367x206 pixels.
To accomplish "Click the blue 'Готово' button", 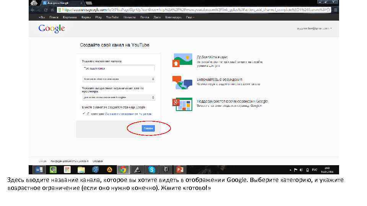I will [x=148, y=128].
